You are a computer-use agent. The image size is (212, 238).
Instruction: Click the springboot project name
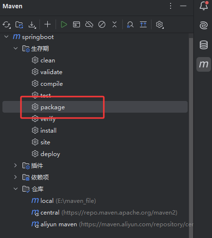pos(38,37)
